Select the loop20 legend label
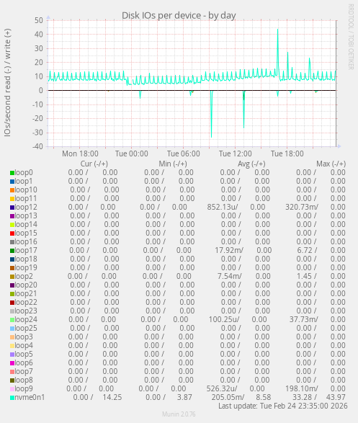 26,285
